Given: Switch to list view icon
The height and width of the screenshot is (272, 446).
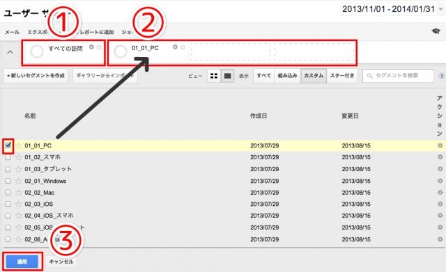Looking at the screenshot, I should click(x=227, y=76).
